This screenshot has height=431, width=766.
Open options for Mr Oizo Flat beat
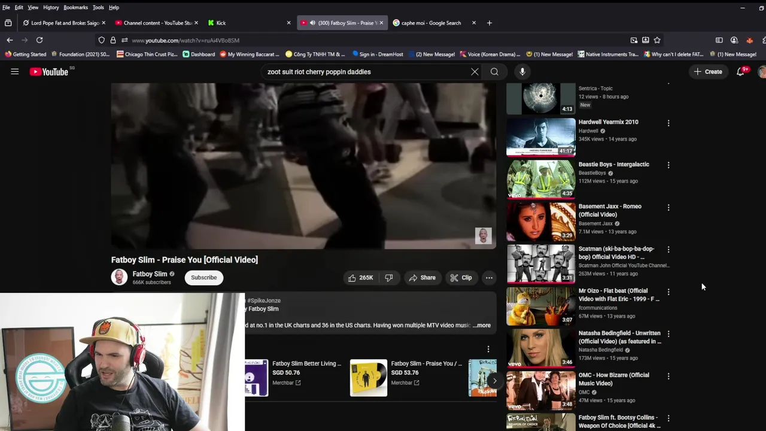(x=668, y=292)
